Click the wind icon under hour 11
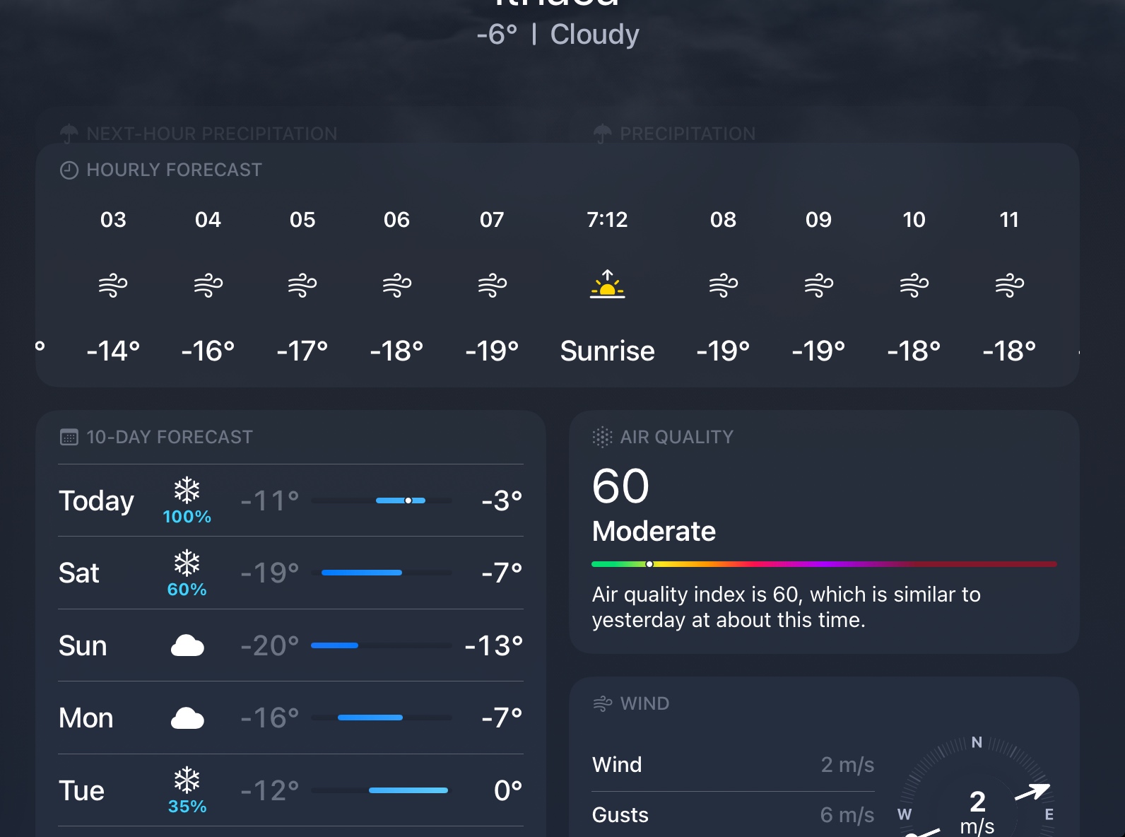The image size is (1125, 837). click(x=1009, y=286)
